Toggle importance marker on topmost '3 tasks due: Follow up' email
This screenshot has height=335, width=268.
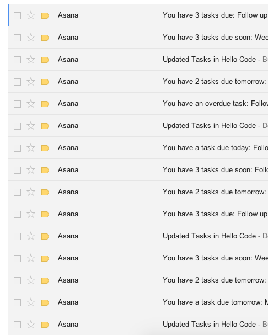pyautogui.click(x=45, y=15)
